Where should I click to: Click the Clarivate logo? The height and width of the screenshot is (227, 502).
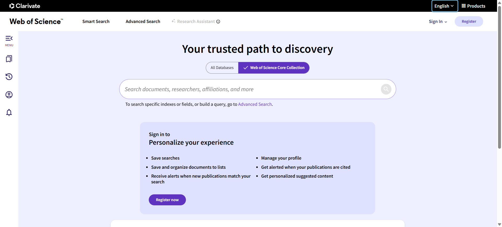point(25,6)
